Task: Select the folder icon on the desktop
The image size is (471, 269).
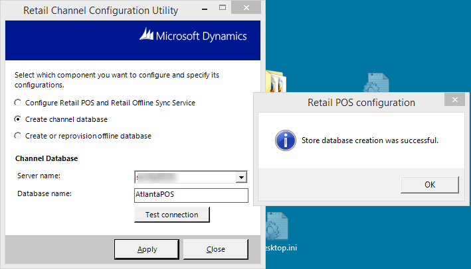Action: [275, 83]
